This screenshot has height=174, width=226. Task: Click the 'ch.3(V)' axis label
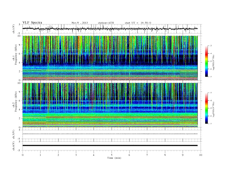pyautogui.click(x=14, y=134)
